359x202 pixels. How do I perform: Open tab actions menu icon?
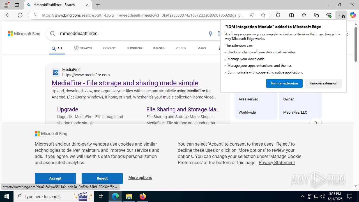(17, 5)
